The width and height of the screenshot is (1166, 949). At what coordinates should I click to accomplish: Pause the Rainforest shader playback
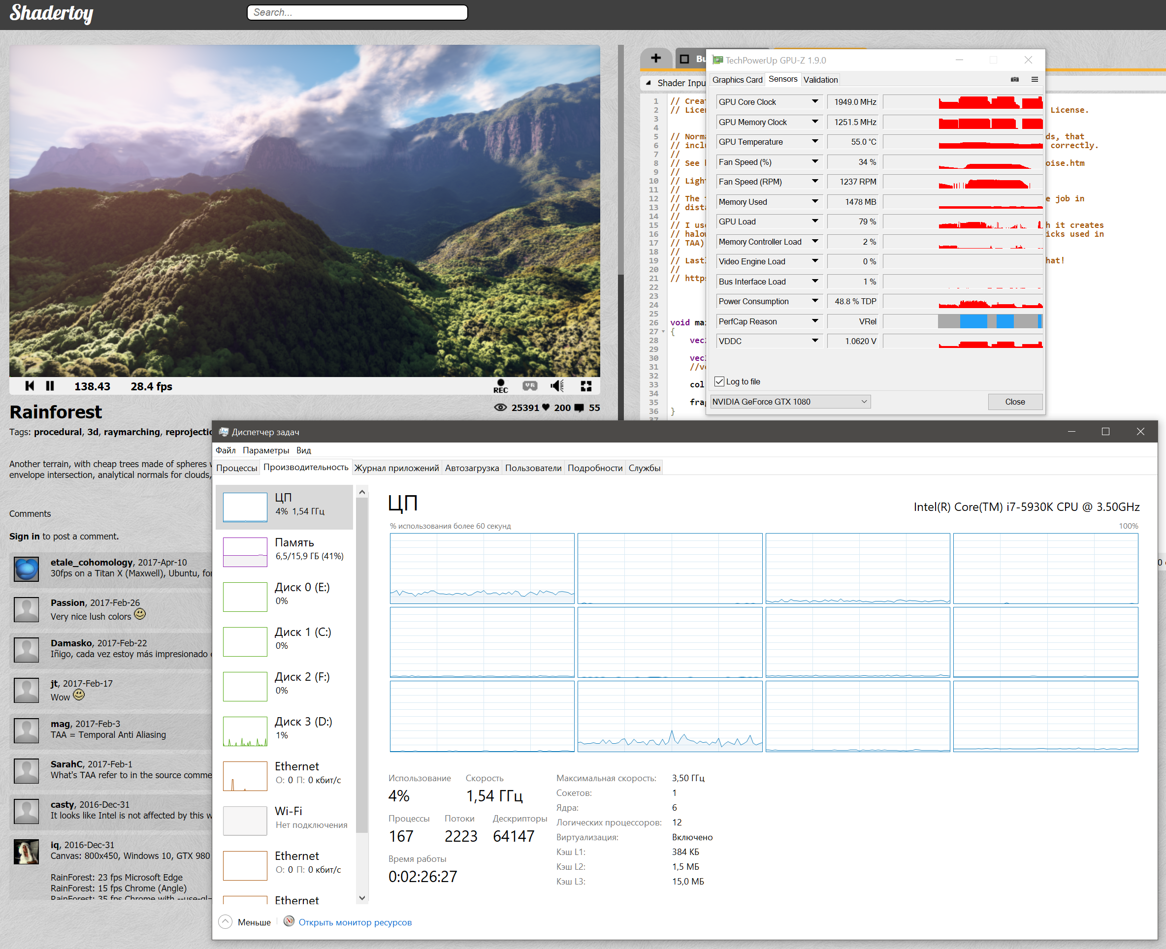pos(50,386)
